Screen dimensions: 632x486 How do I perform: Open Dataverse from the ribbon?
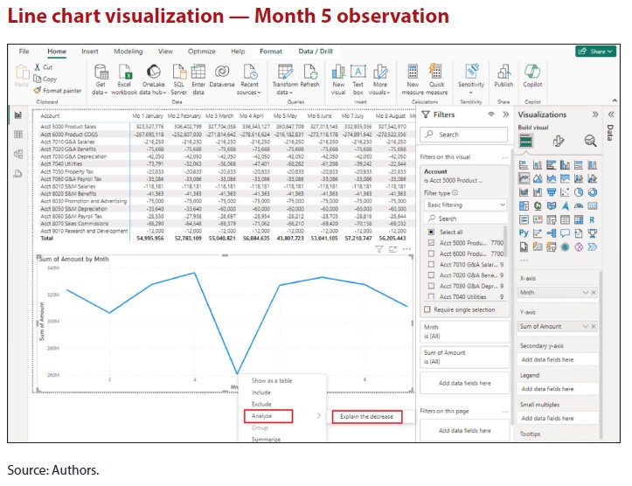click(222, 73)
